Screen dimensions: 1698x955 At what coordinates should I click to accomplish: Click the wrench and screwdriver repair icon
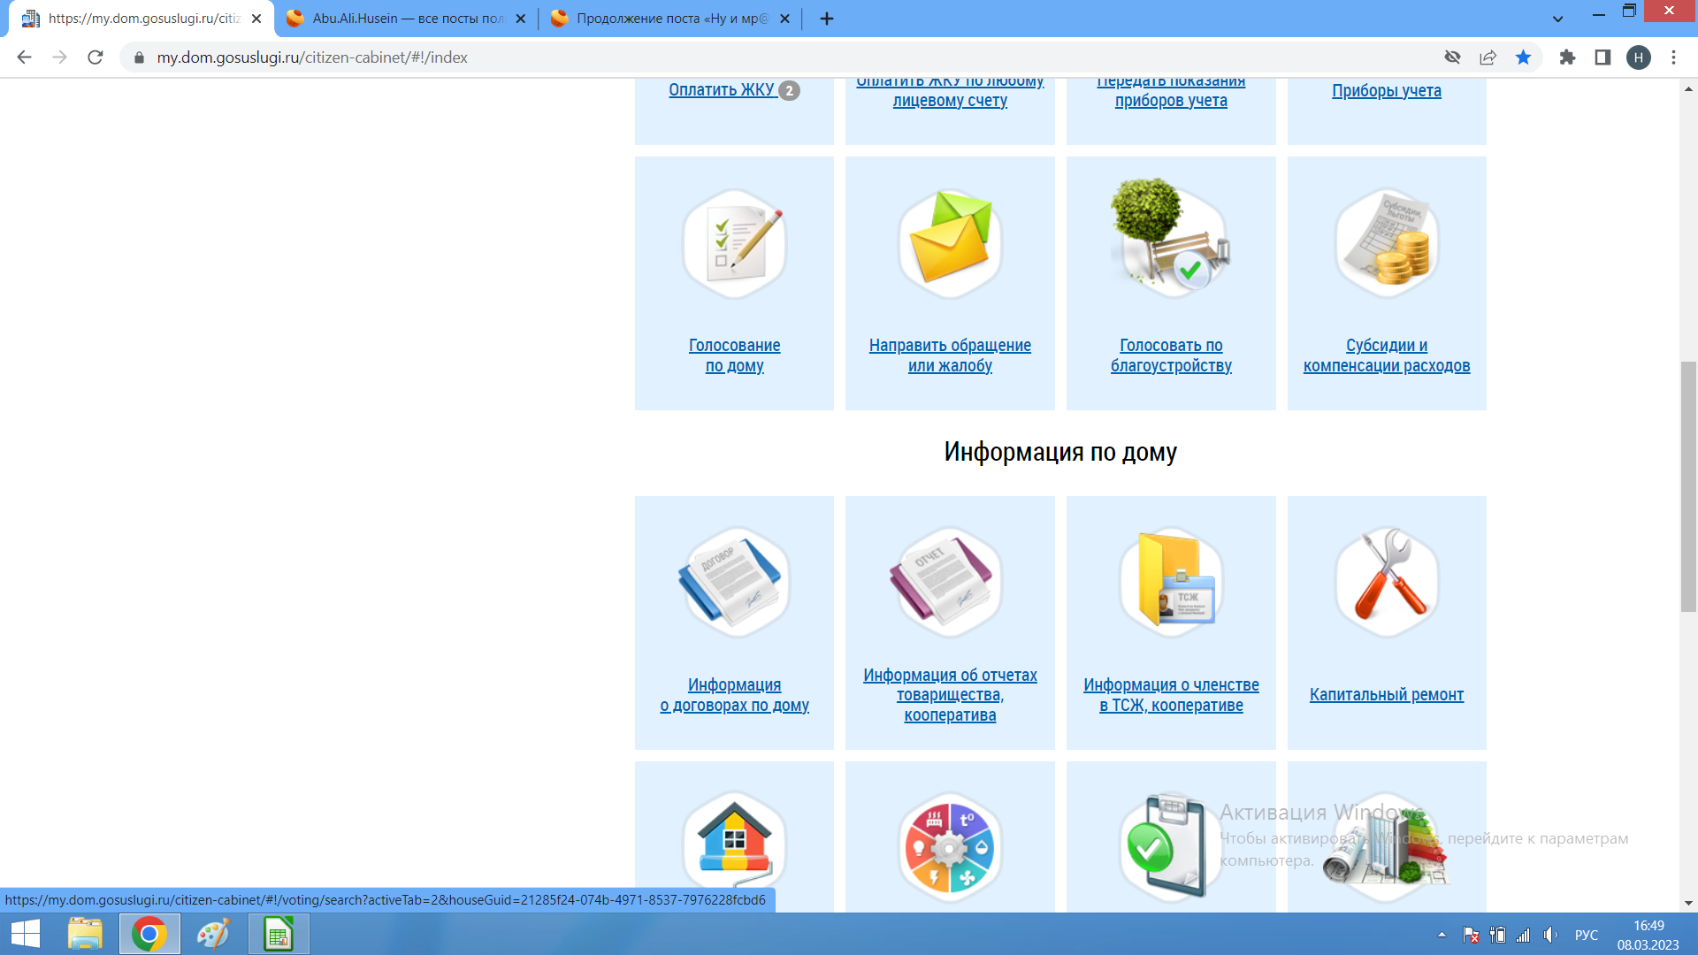[x=1387, y=583]
